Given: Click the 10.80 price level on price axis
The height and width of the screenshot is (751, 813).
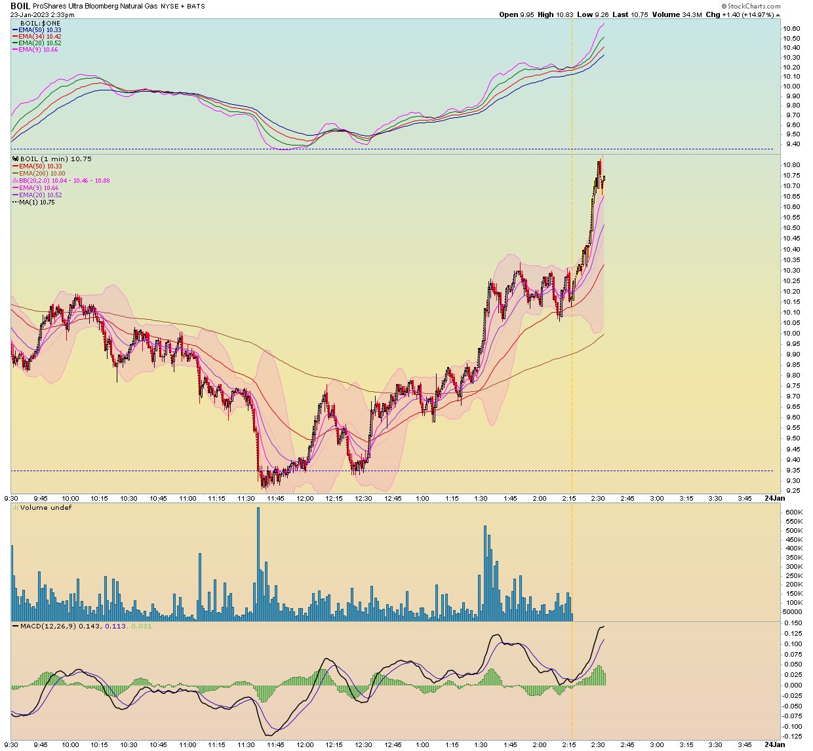Looking at the screenshot, I should [x=791, y=165].
